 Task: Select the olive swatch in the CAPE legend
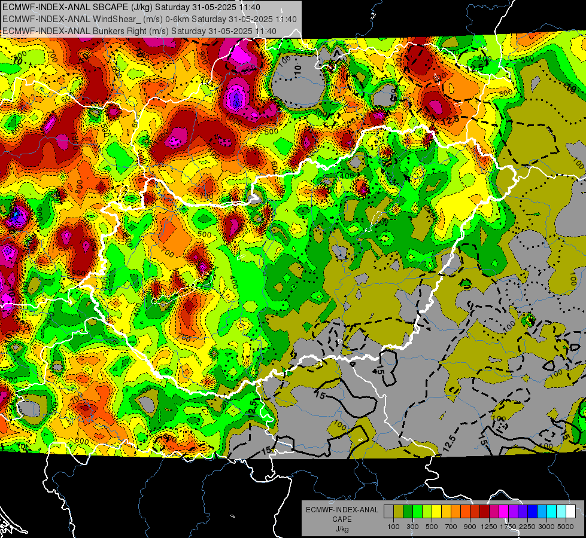pyautogui.click(x=399, y=512)
